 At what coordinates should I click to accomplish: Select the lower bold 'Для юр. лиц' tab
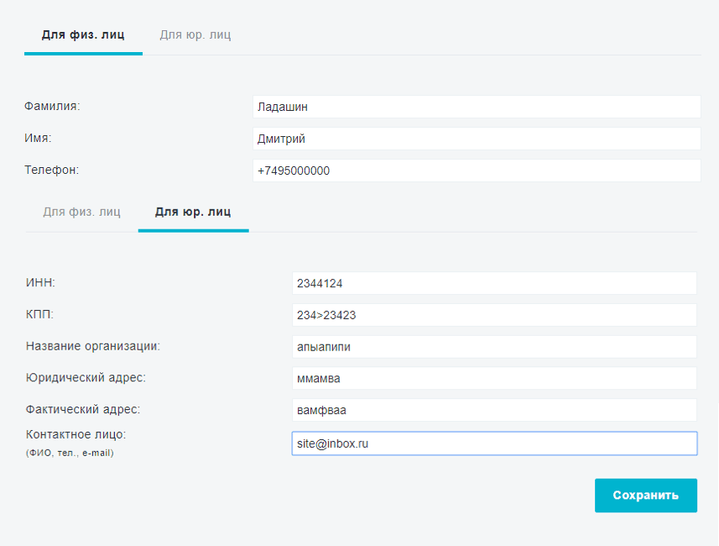[x=193, y=213]
